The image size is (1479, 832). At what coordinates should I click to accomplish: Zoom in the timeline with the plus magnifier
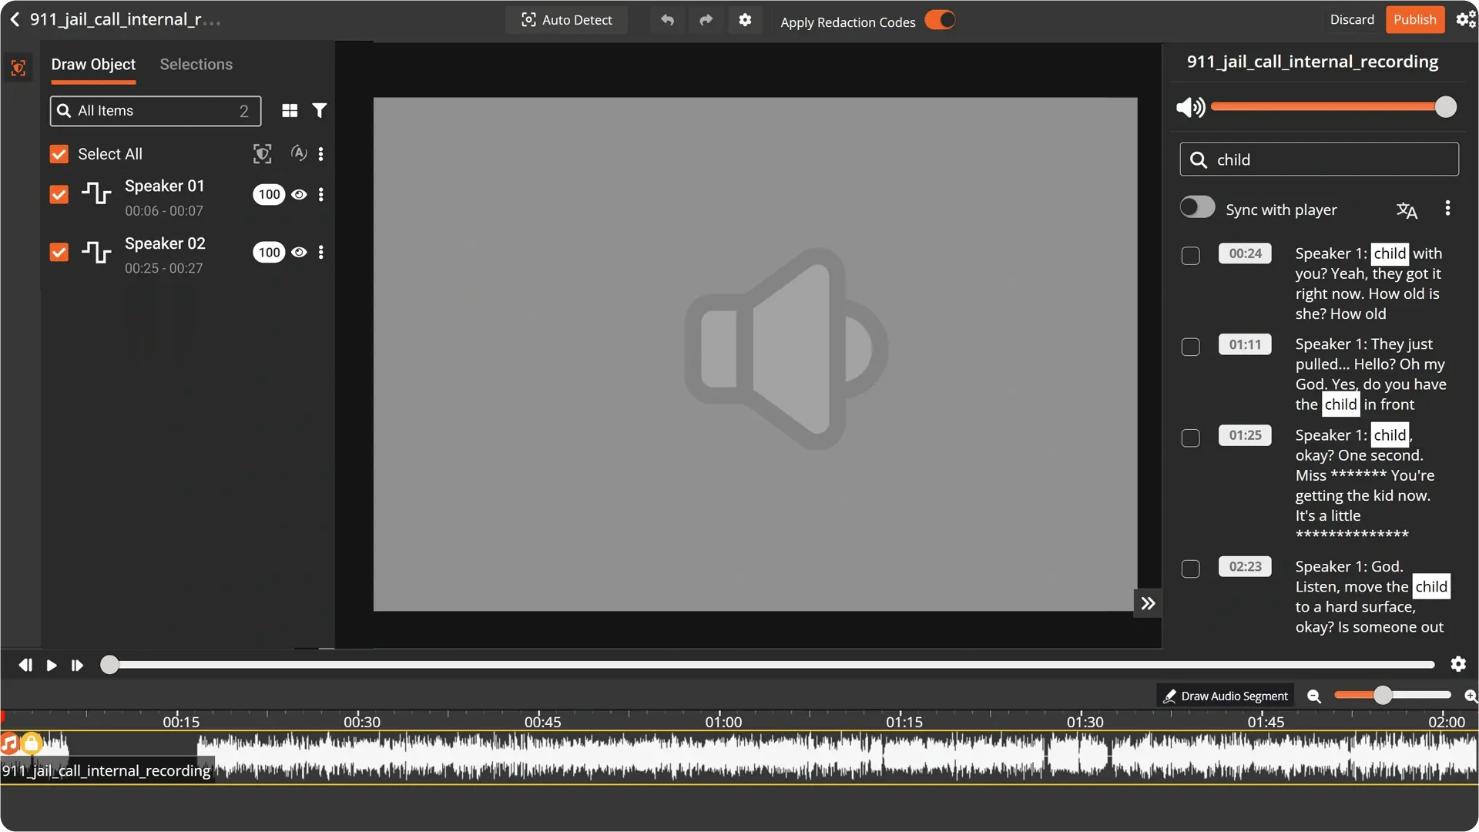pos(1471,696)
